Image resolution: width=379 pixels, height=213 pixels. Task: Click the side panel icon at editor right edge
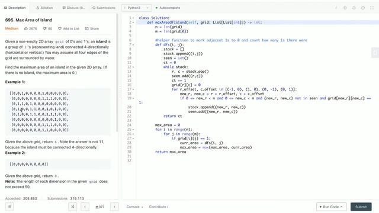click(x=375, y=53)
